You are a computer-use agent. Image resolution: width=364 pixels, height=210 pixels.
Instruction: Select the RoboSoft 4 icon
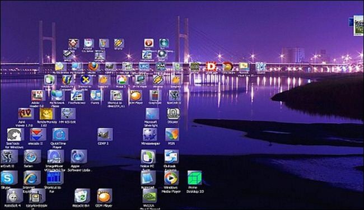click(15, 196)
